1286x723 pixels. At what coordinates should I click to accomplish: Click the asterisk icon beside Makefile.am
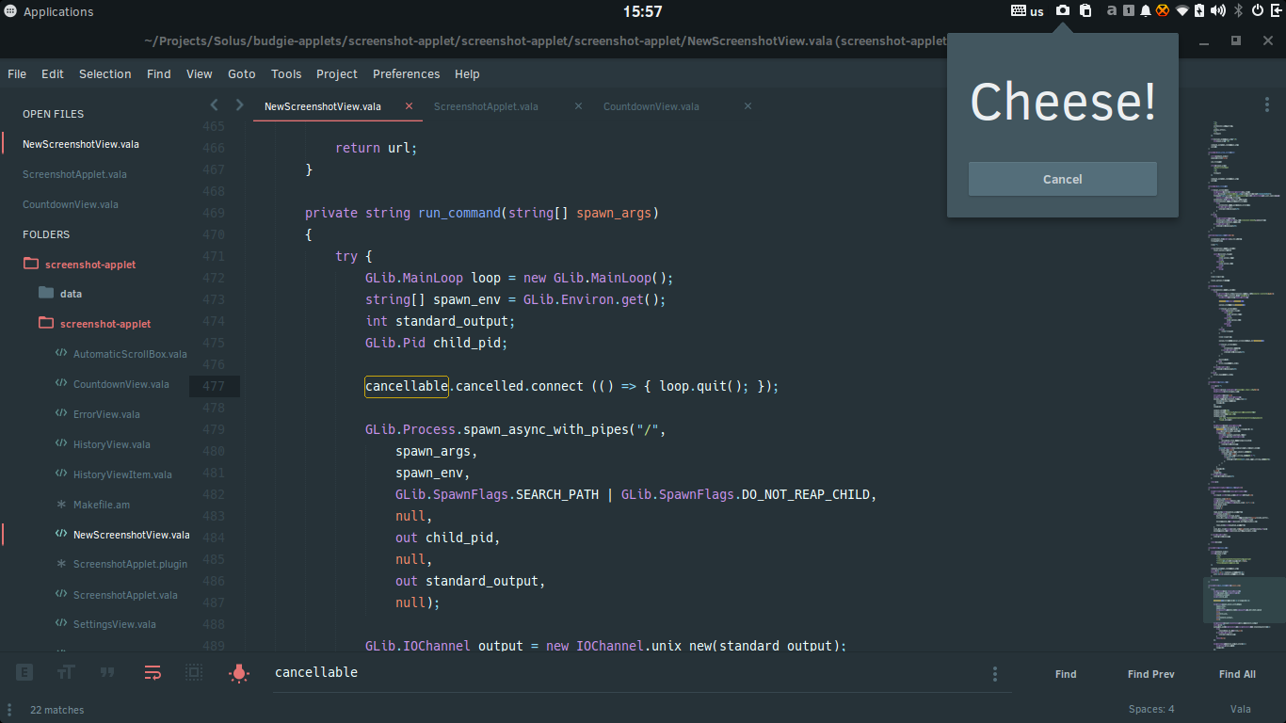point(61,505)
